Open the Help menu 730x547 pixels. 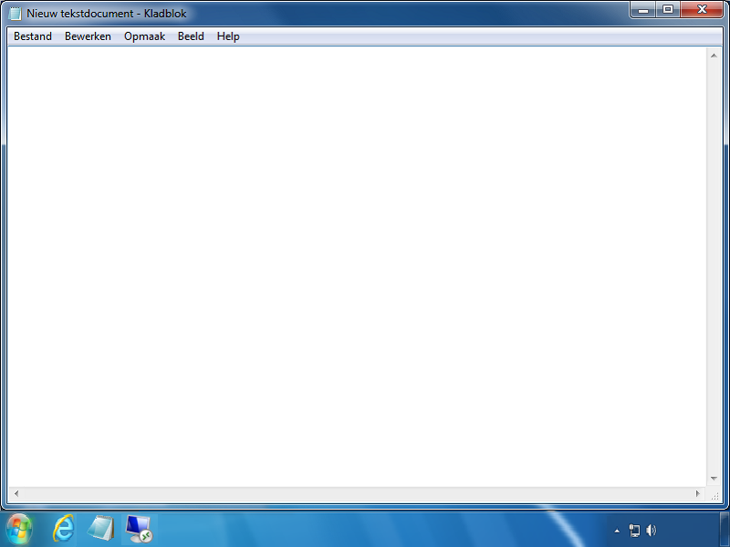pyautogui.click(x=228, y=36)
